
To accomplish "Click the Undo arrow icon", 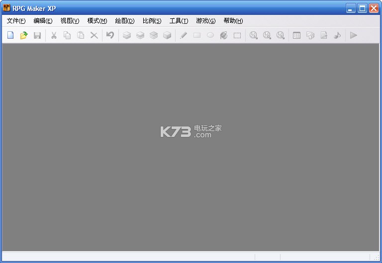I will pos(110,35).
